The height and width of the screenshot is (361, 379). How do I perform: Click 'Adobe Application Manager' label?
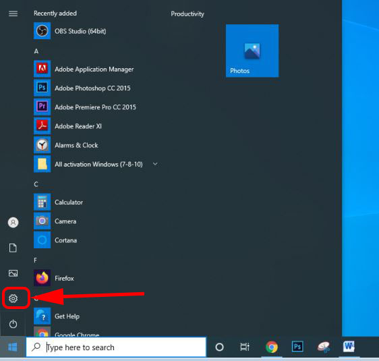click(94, 69)
